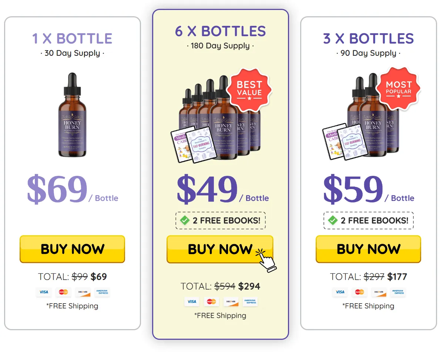The image size is (443, 352).
Task: Select the Visa icon in the rightmost column
Action: coord(340,292)
